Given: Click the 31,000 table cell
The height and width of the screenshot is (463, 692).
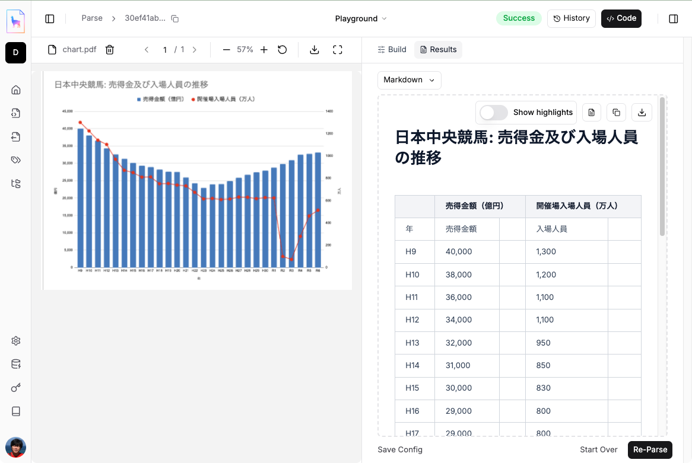Looking at the screenshot, I should [x=467, y=366].
